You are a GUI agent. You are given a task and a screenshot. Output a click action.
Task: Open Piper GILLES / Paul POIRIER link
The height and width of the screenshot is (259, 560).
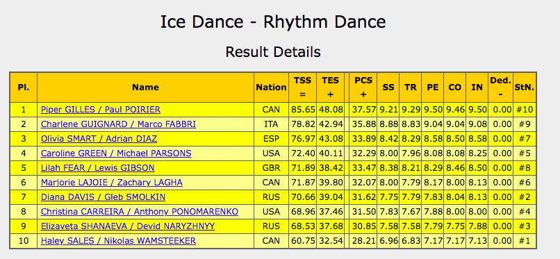tap(101, 110)
